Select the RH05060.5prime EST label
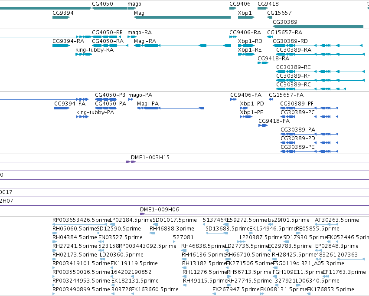Viewport: 369px width, 296px height. pos(75,229)
